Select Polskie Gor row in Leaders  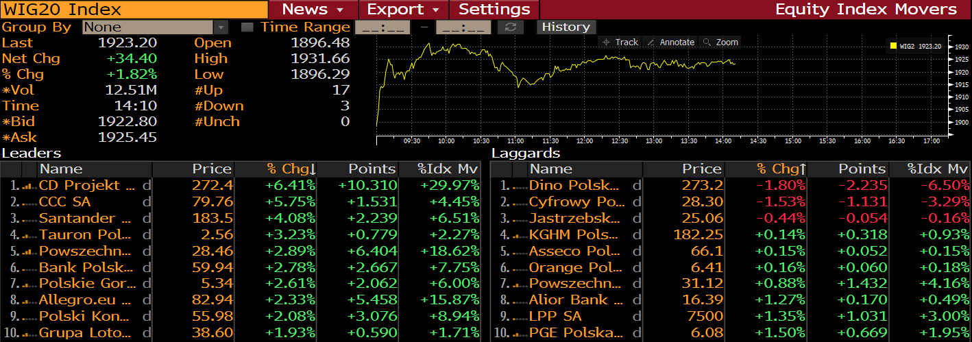(240, 284)
